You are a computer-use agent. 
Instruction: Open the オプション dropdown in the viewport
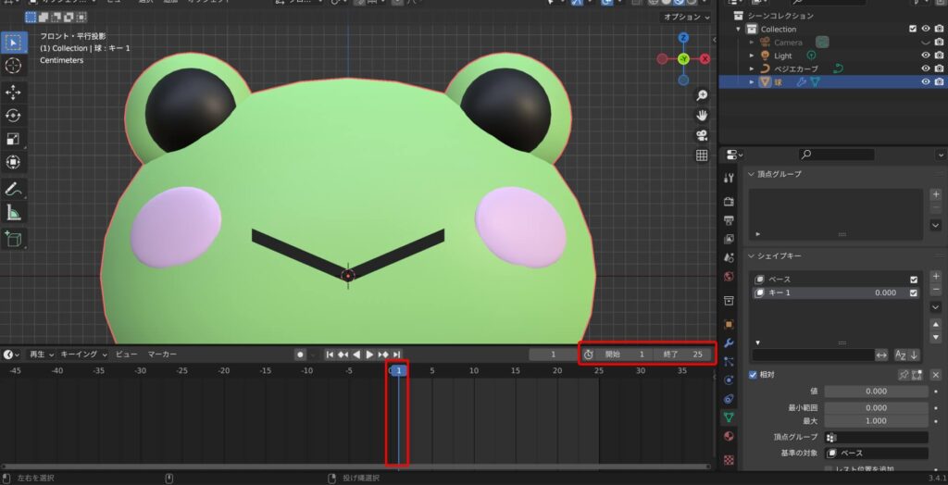pyautogui.click(x=686, y=18)
